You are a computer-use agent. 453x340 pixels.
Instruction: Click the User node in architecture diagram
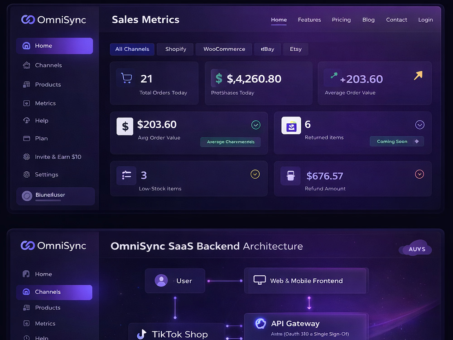coord(175,281)
